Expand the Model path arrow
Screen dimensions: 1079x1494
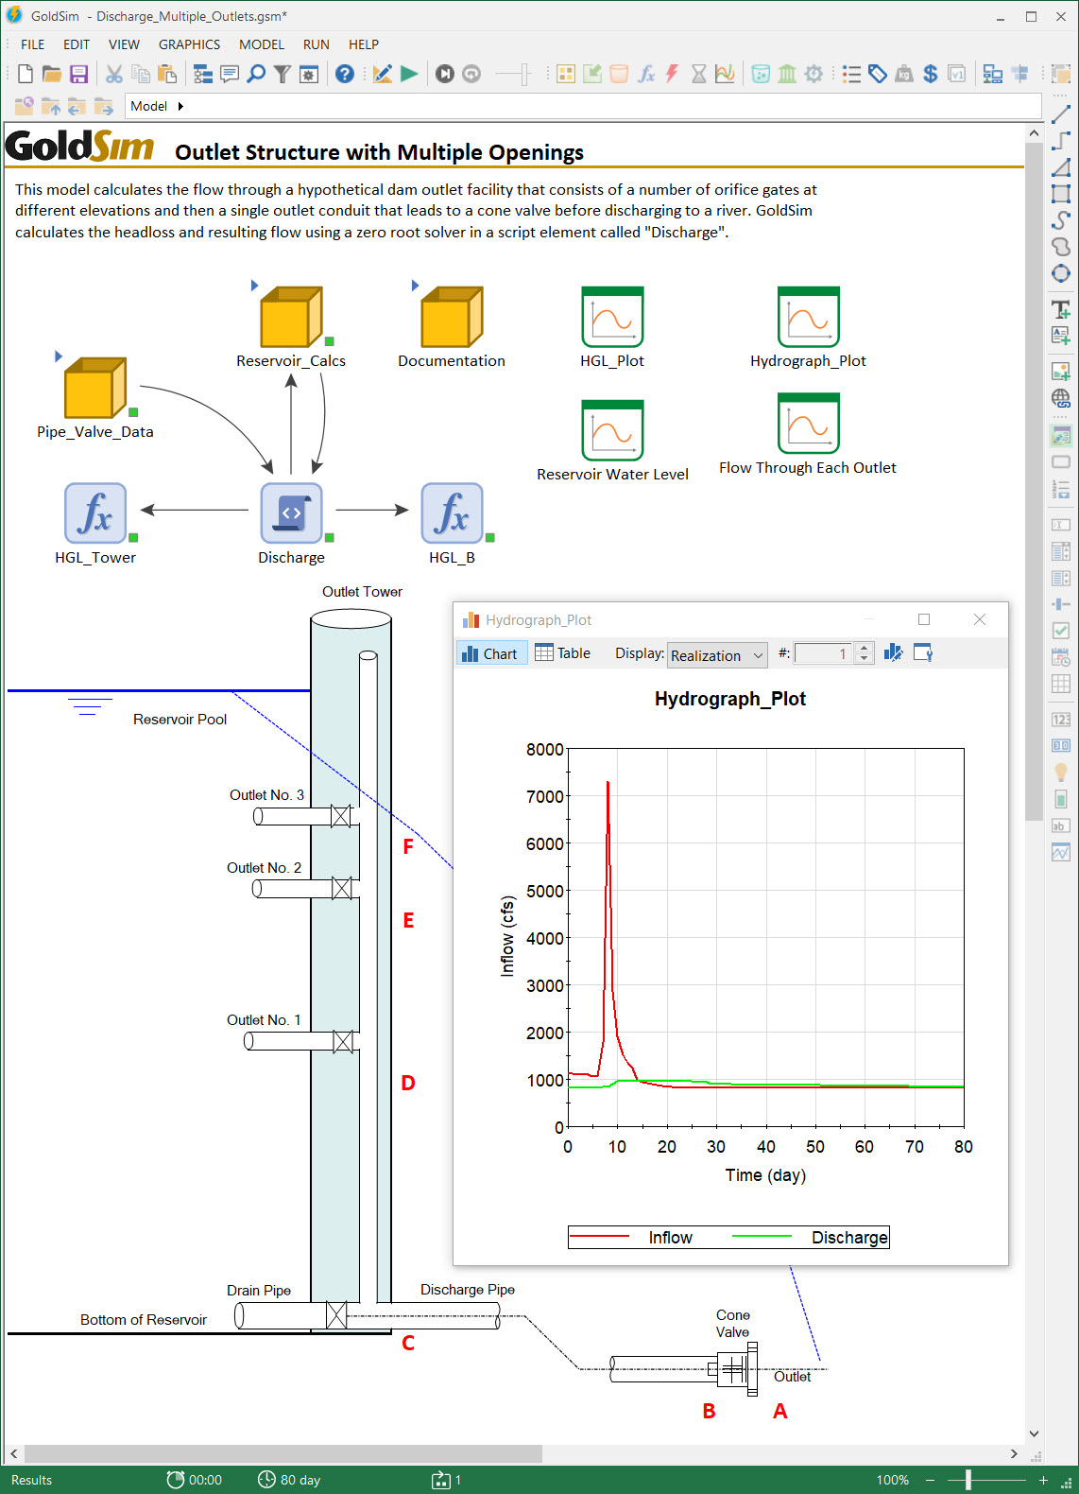pos(180,106)
